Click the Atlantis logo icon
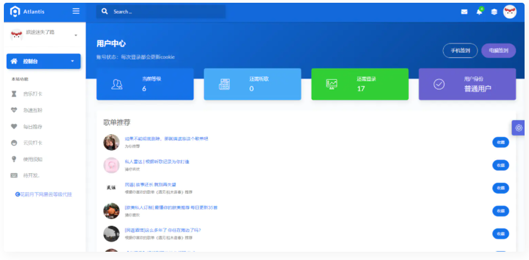Screen dimensions: 529x260 15,12
